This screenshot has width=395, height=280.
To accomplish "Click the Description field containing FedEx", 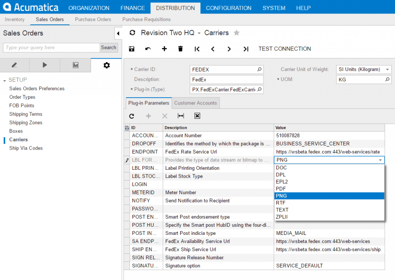I will coord(226,79).
